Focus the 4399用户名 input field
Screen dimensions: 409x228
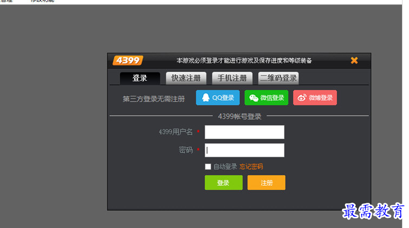(245, 132)
